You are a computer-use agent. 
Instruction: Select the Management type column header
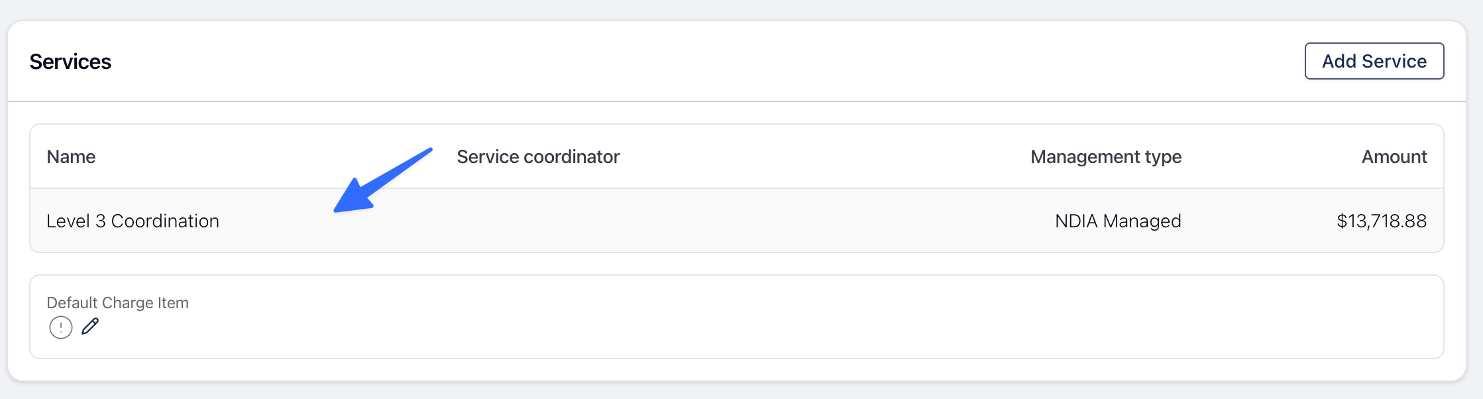pos(1106,157)
